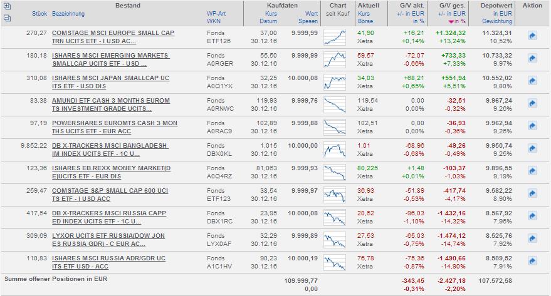Sort by Bezeichnung column header
551x296 pixels.
tap(68, 14)
